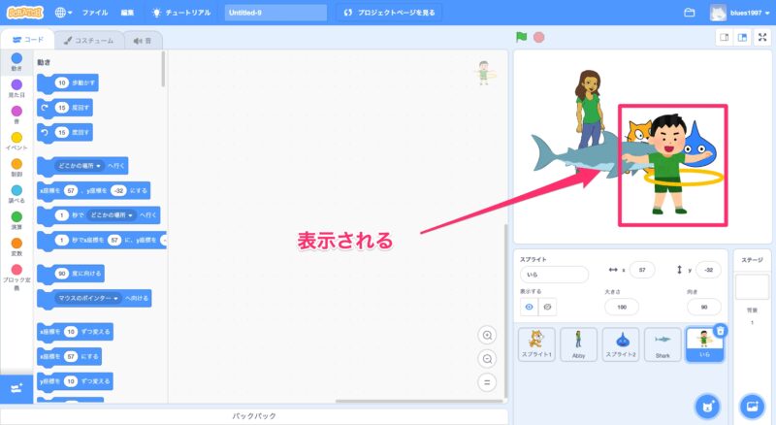Set sprite visibility to shown with the eye icon
The height and width of the screenshot is (425, 776).
pyautogui.click(x=530, y=307)
